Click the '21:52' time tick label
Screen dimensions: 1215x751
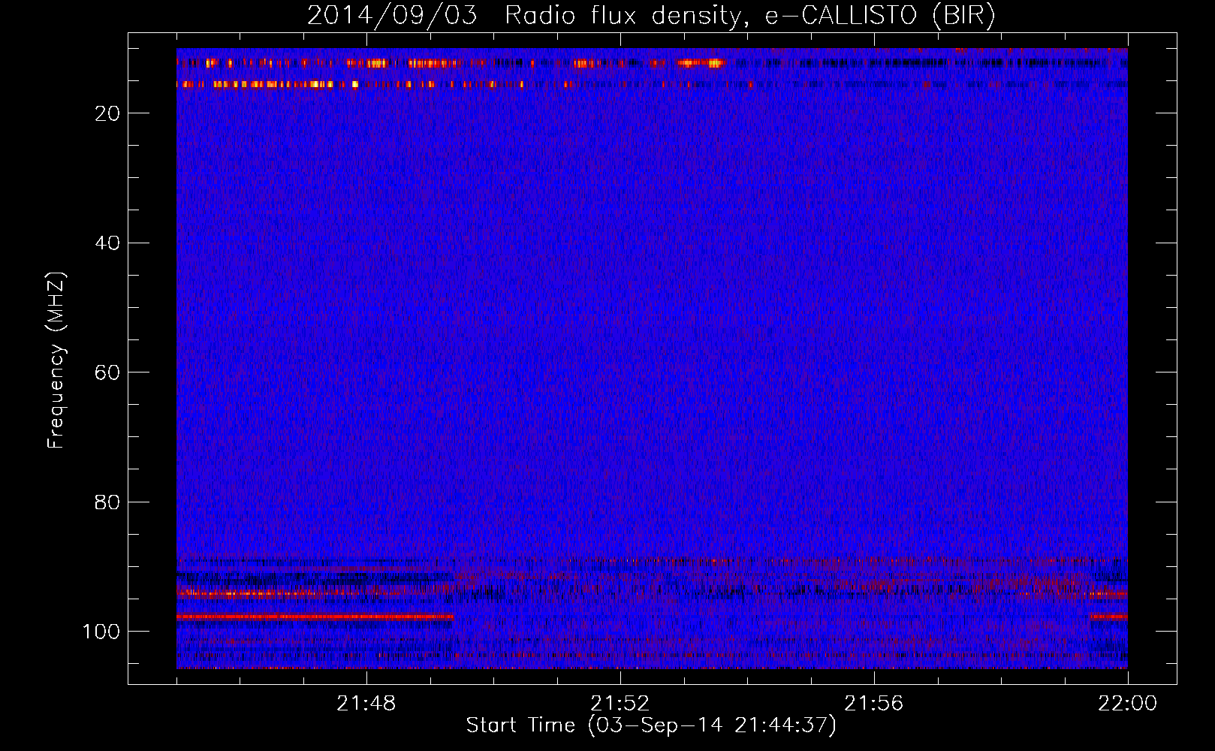pos(620,704)
